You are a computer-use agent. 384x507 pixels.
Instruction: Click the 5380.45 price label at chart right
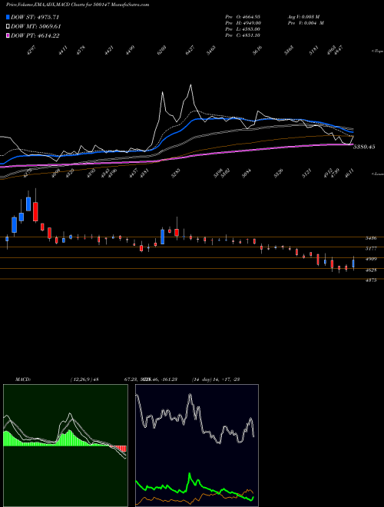pos(364,147)
